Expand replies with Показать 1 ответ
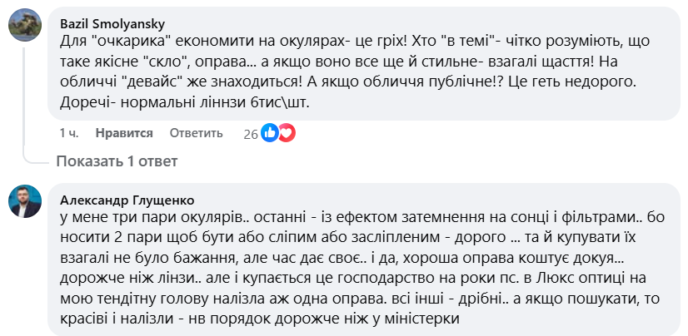Image resolution: width=688 pixels, height=336 pixels. [116, 161]
